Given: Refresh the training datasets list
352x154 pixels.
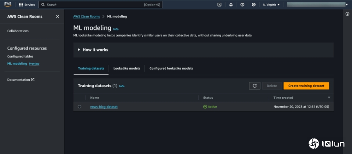Looking at the screenshot, I should click(255, 86).
